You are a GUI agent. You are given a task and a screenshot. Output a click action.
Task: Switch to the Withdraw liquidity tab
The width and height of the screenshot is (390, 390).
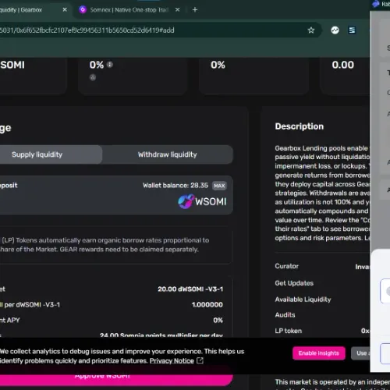[x=168, y=154]
